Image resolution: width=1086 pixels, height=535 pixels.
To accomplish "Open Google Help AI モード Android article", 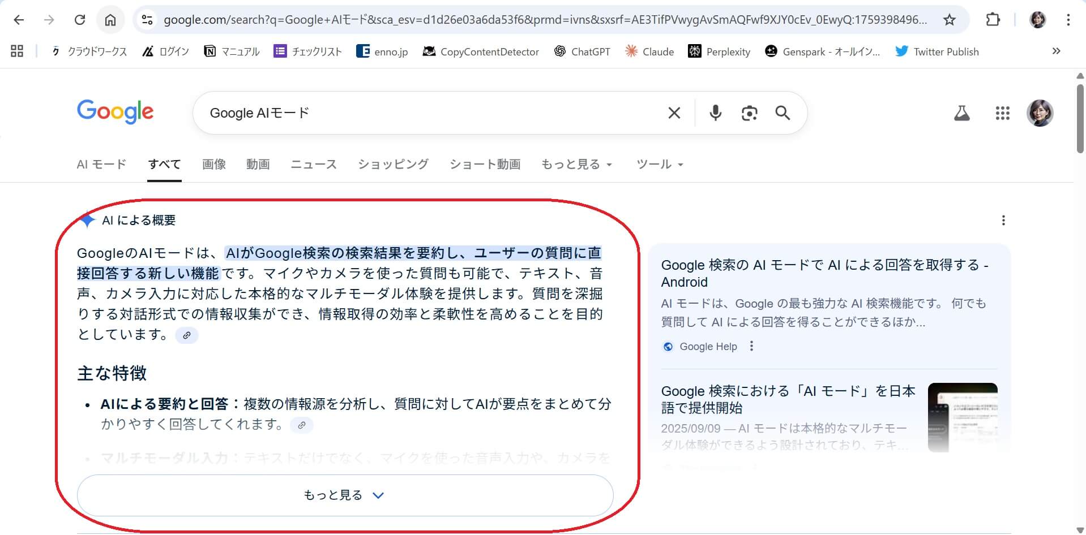I will (824, 273).
